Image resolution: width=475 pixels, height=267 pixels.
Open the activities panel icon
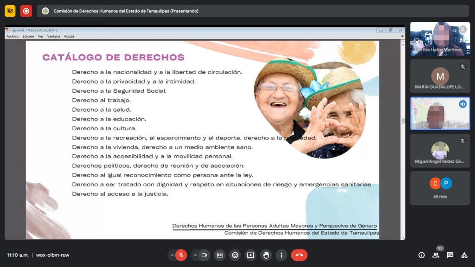(x=464, y=255)
